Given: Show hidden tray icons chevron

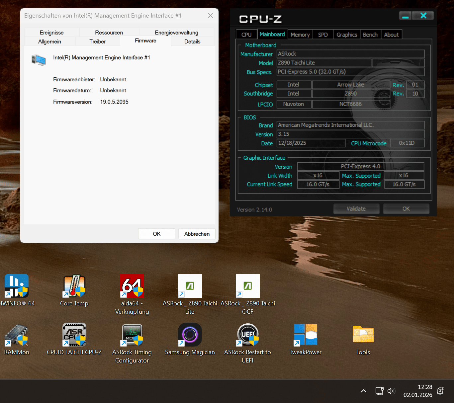Looking at the screenshot, I should [364, 391].
